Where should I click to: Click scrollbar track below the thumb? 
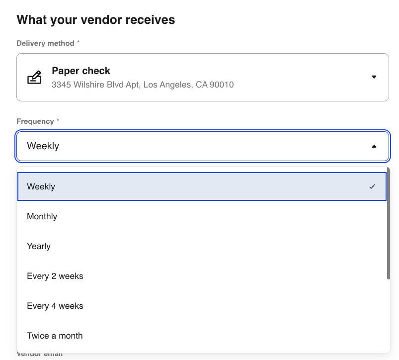(388, 313)
